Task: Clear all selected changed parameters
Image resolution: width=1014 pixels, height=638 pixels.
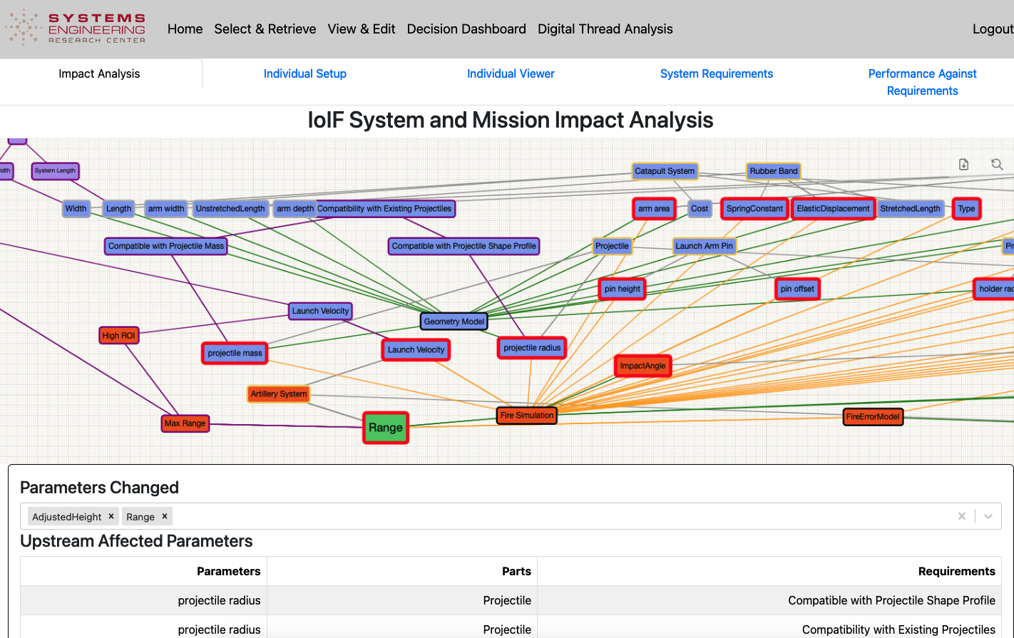Action: pos(962,516)
